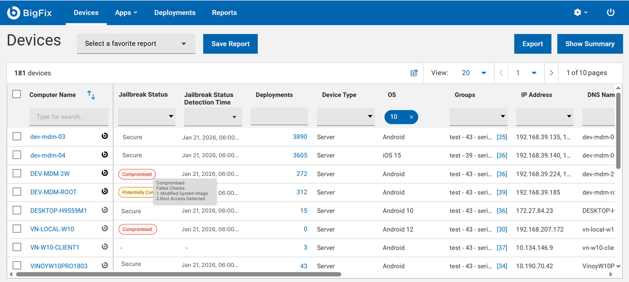The width and height of the screenshot is (629, 282).
Task: Open the Device Type filter dropdown
Action: (x=345, y=117)
